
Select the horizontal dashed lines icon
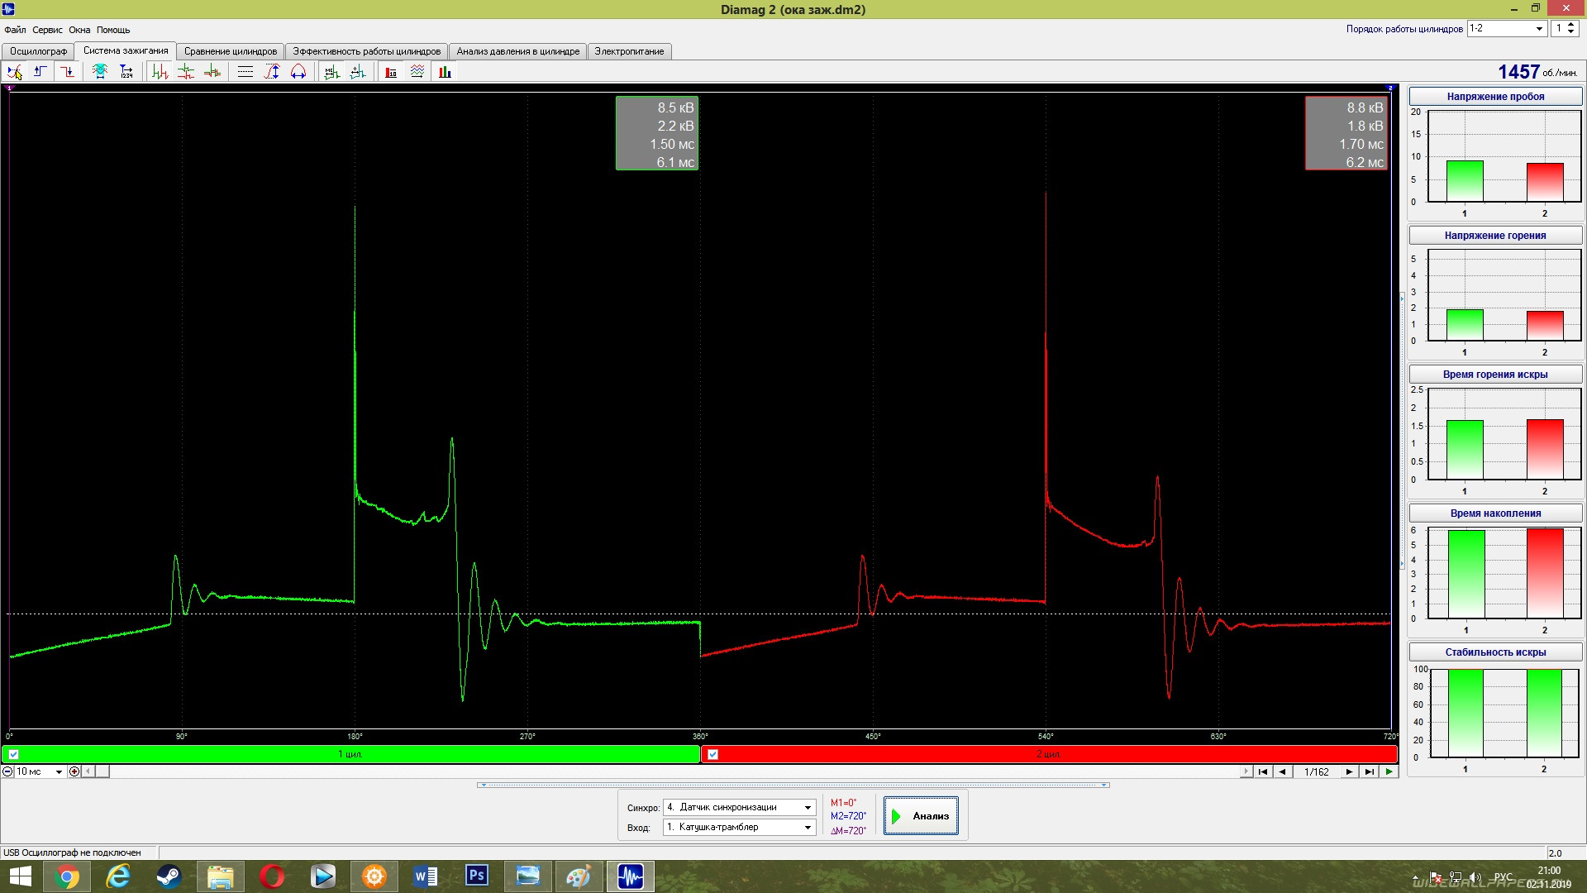245,72
